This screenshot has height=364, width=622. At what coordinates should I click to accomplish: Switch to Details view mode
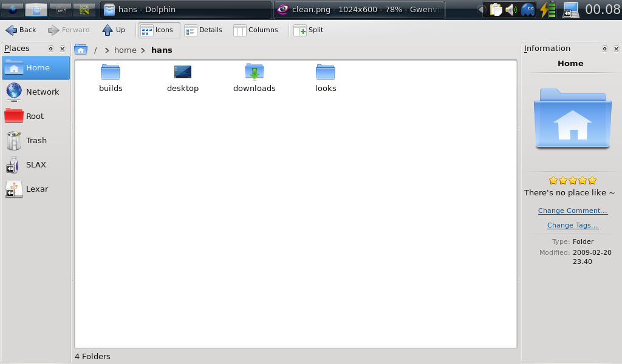203,30
